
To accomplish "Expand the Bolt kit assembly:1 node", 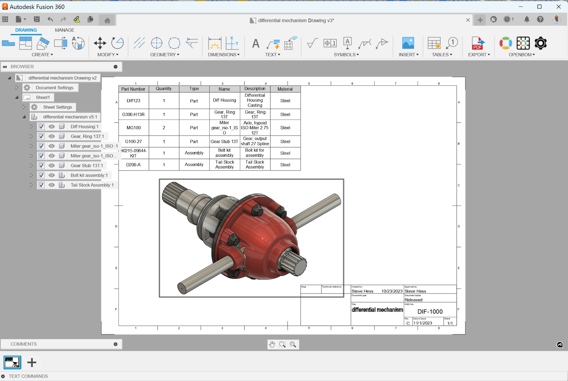I will (x=31, y=175).
